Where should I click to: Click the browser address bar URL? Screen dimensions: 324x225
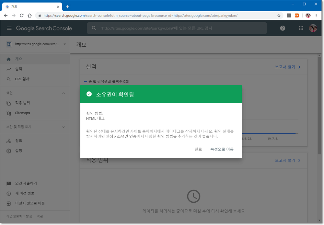141,16
